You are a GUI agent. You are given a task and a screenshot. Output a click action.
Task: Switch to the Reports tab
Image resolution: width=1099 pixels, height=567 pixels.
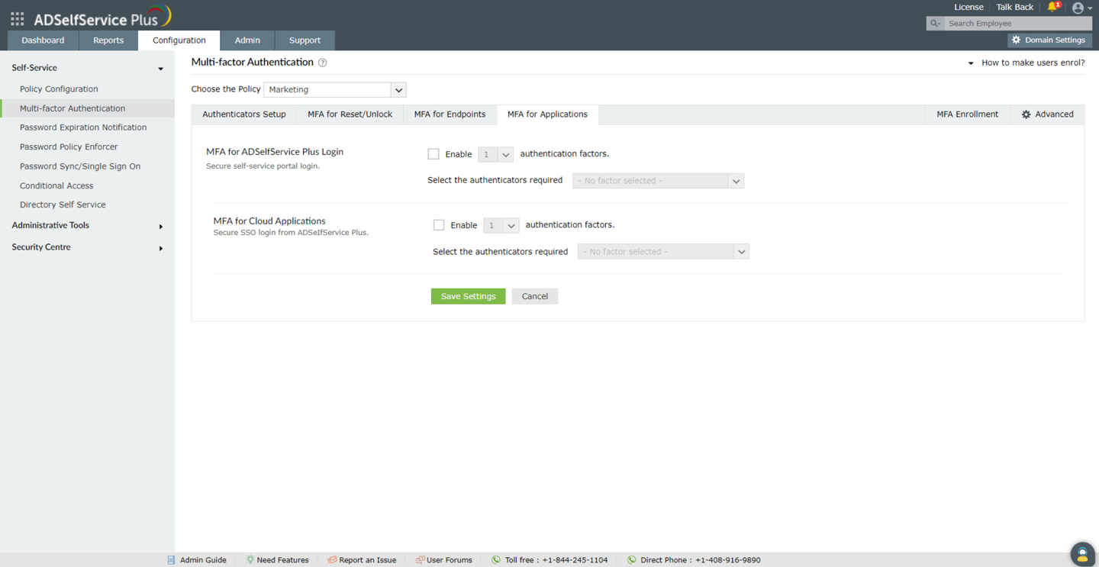pos(108,40)
